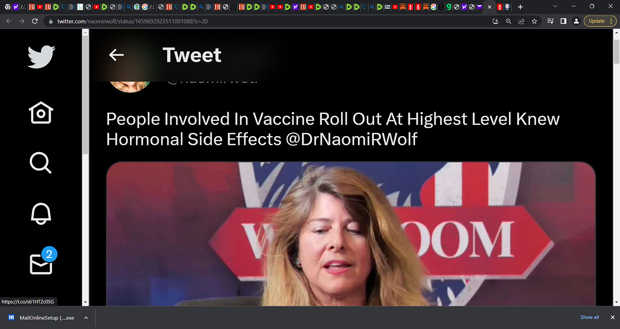Open the Chrome profile avatar

tap(576, 21)
